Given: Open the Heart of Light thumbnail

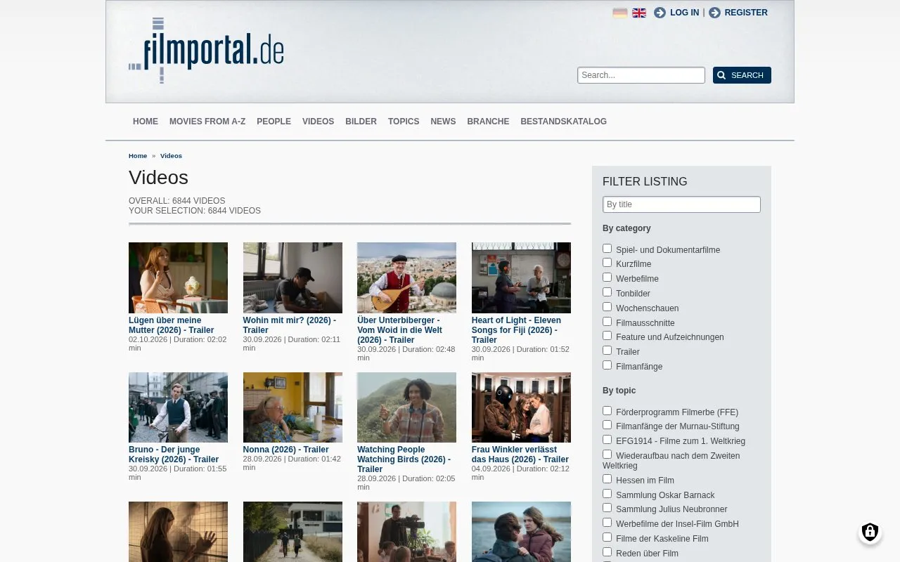Looking at the screenshot, I should click(521, 277).
